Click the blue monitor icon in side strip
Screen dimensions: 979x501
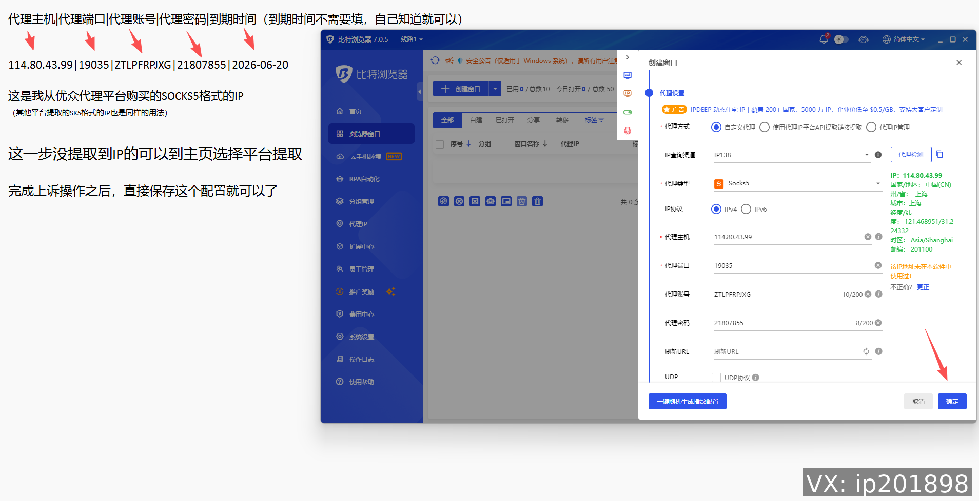[628, 75]
